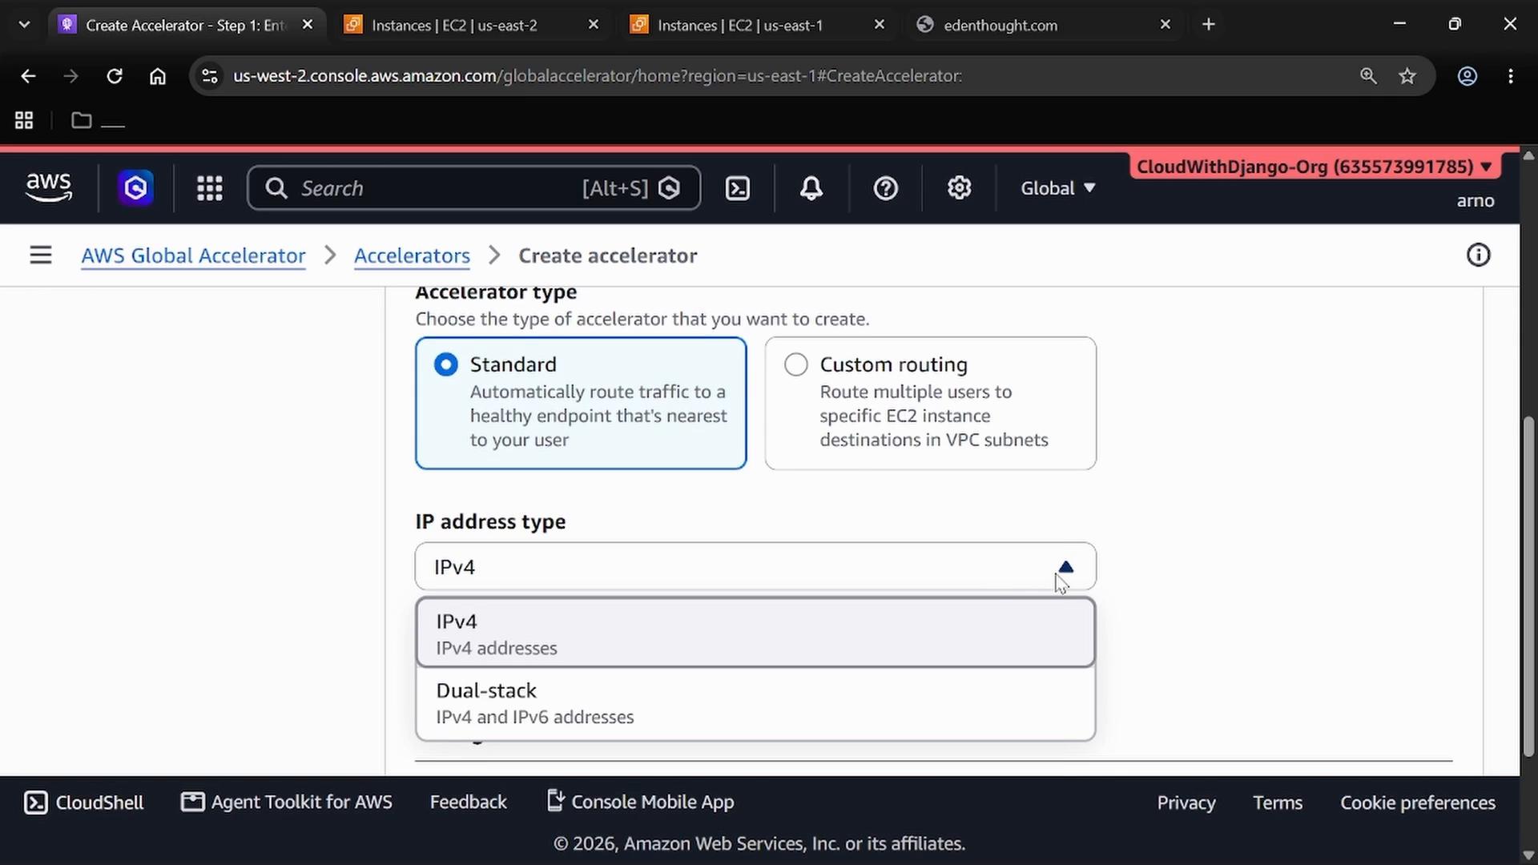Open the Global region selector
Screen dimensions: 1538x865
[x=1057, y=188]
